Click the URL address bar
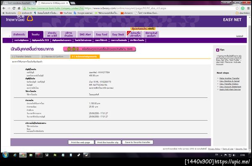The image size is (252, 166). tap(129, 8)
